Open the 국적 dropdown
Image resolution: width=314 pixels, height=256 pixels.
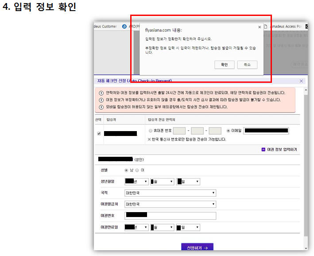point(170,193)
